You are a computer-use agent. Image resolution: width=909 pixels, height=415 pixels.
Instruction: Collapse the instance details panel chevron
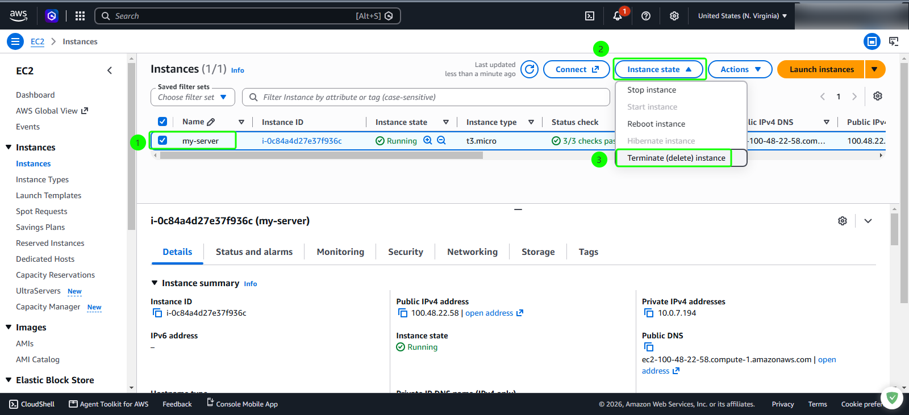tap(868, 221)
